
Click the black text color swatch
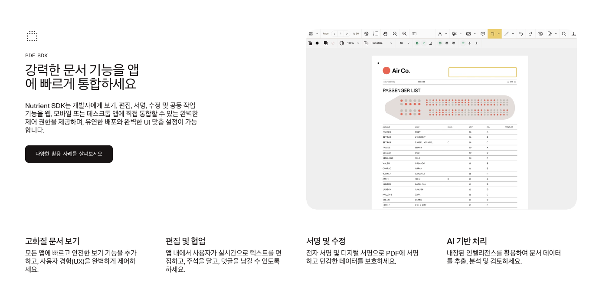pyautogui.click(x=317, y=43)
